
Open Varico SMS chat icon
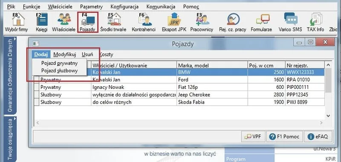point(291,19)
